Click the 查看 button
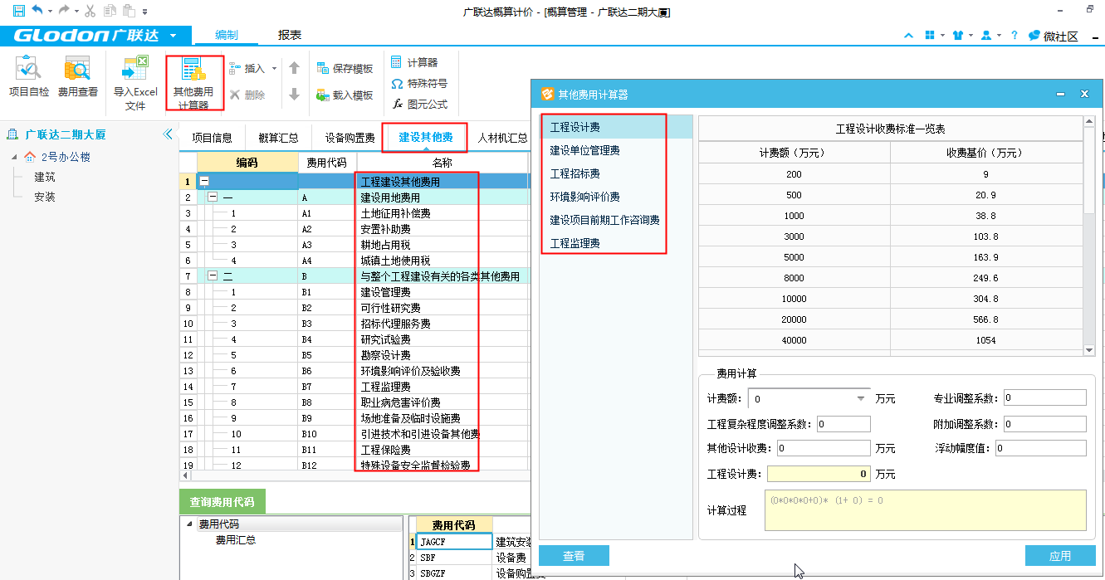Screen dimensions: 1105x580 pyautogui.click(x=574, y=556)
